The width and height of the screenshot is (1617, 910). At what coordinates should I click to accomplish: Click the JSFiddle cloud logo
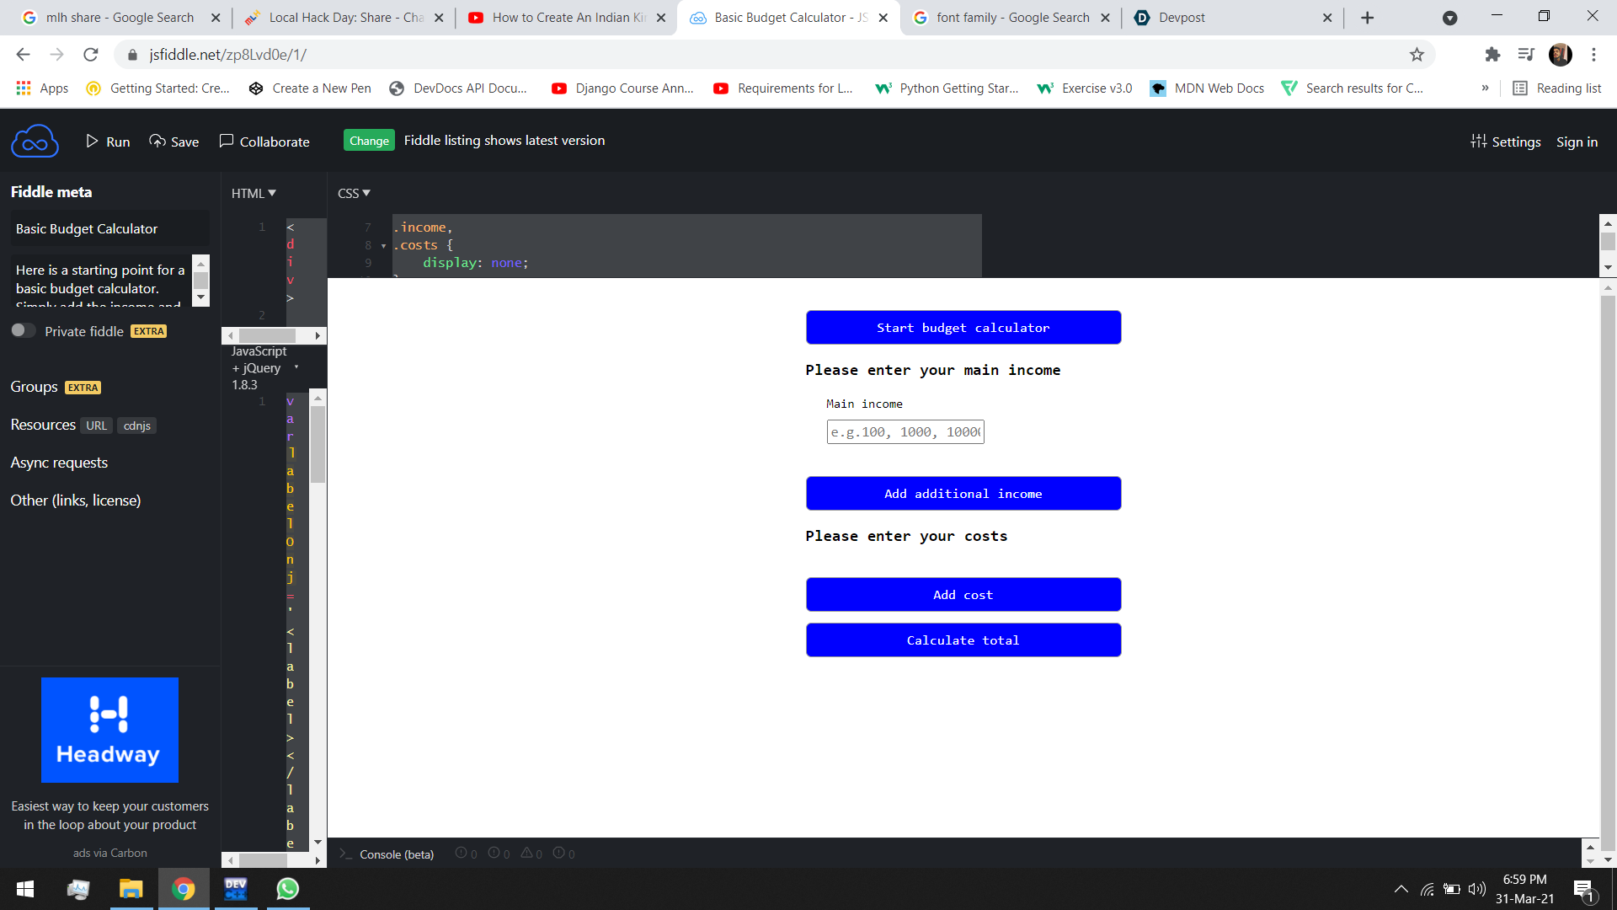35,142
